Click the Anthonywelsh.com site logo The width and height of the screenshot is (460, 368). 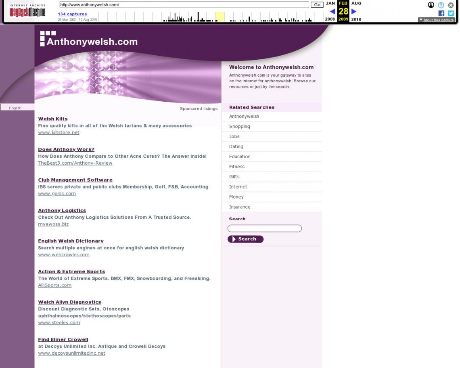(89, 39)
